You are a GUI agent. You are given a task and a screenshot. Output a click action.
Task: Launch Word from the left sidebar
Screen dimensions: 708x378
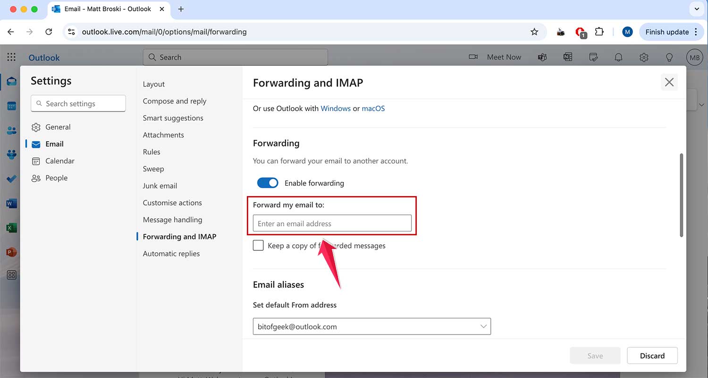click(x=11, y=203)
